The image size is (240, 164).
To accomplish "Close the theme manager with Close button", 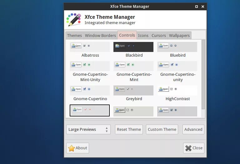I will [194, 148].
